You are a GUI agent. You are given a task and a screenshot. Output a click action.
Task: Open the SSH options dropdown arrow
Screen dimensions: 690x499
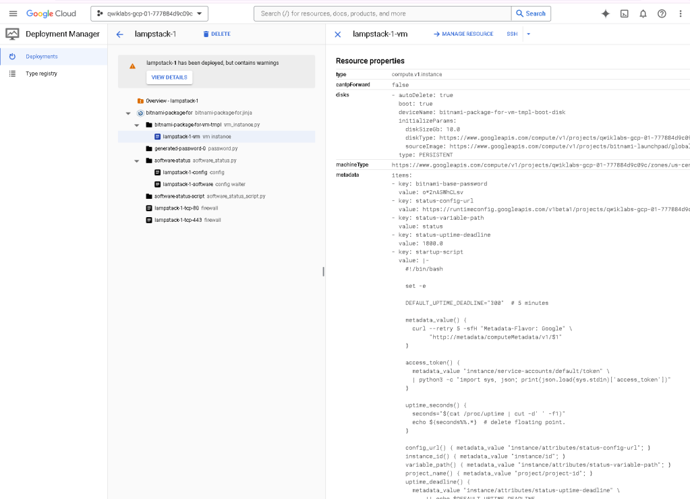529,34
